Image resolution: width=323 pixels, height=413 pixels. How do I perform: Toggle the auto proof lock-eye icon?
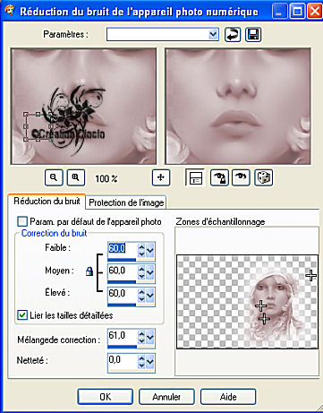point(219,177)
